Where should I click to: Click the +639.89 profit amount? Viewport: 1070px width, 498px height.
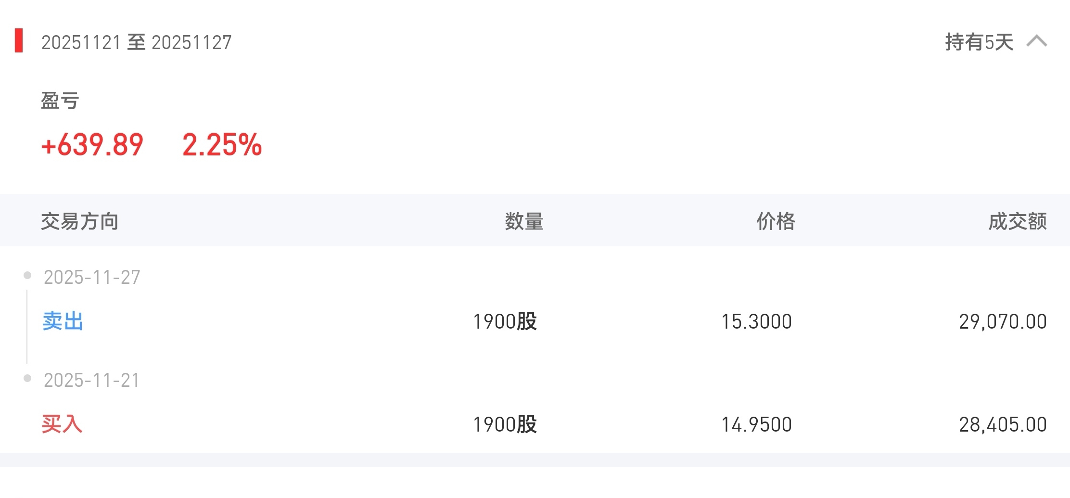[92, 144]
